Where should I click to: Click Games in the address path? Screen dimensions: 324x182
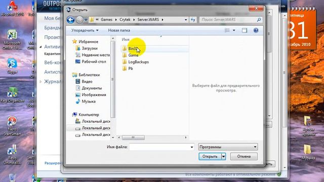click(x=106, y=20)
